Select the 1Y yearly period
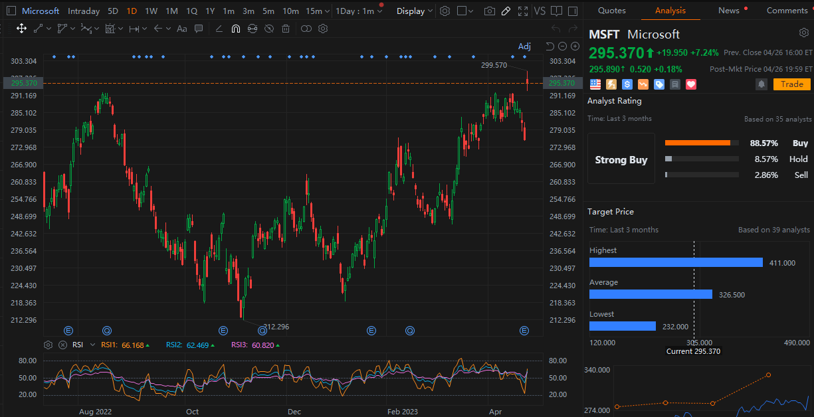 [x=210, y=11]
